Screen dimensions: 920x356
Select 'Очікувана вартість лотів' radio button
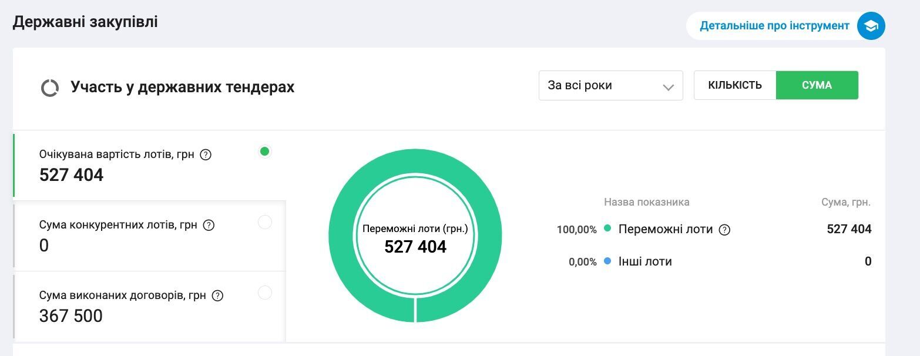coord(264,152)
